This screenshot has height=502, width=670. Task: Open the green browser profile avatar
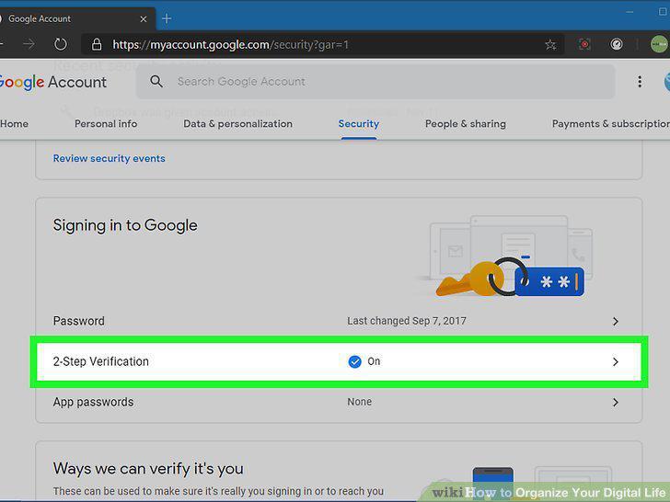658,44
